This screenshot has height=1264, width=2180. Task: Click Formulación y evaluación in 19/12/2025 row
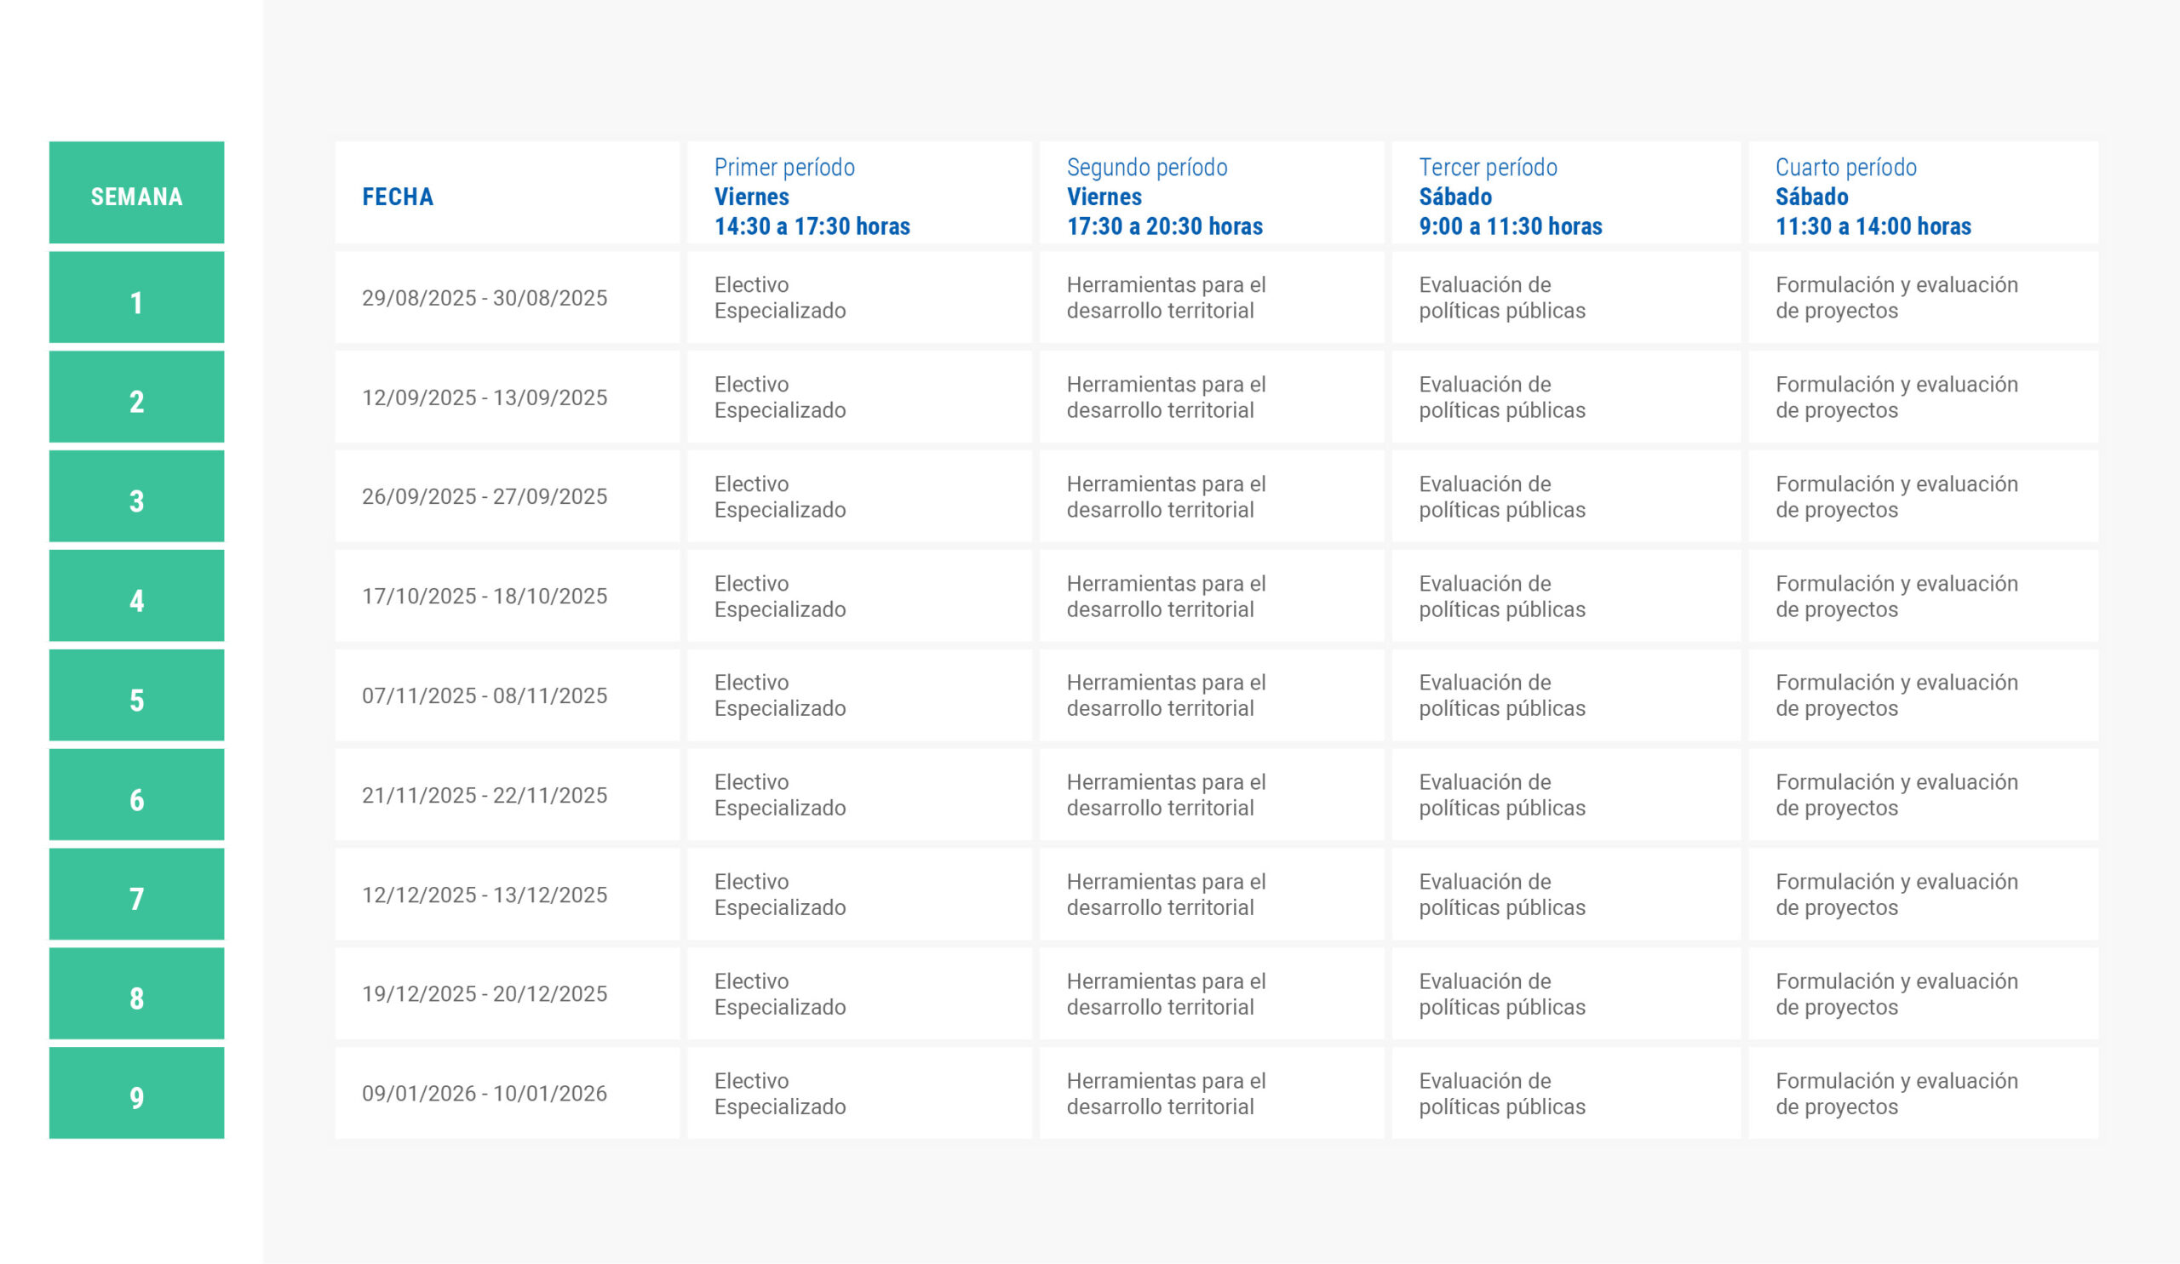coord(1923,993)
